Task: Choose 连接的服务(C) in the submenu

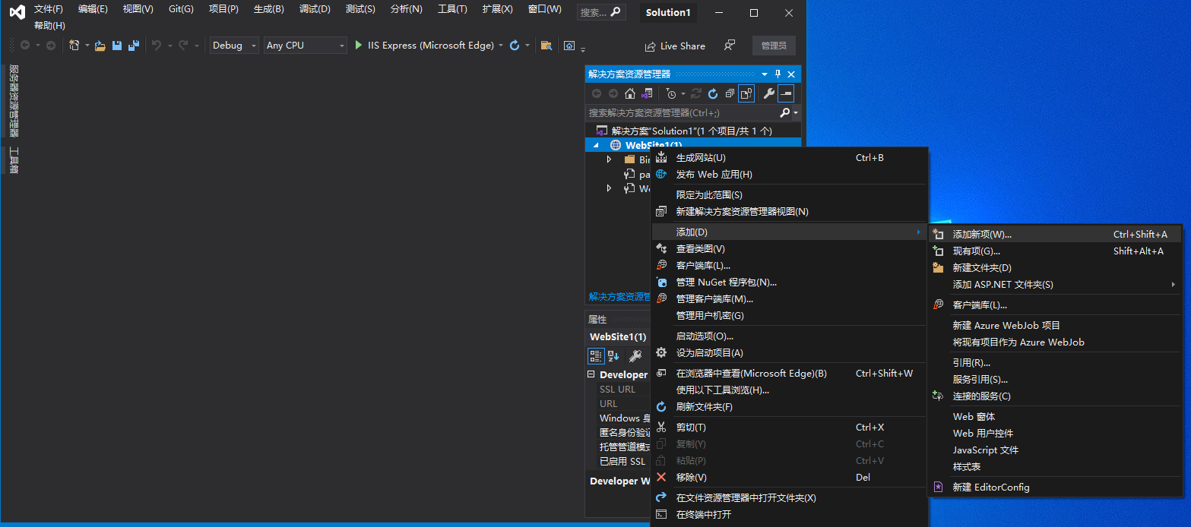Action: (1055, 396)
